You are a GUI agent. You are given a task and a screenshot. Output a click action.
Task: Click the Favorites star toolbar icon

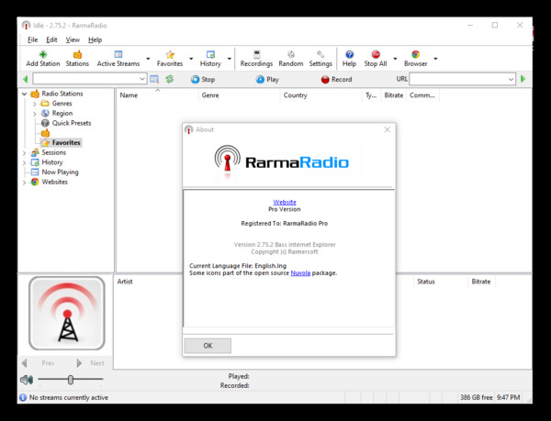[x=170, y=54]
